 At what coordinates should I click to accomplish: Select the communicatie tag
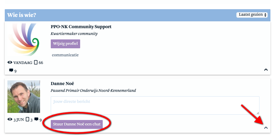[x=65, y=55]
